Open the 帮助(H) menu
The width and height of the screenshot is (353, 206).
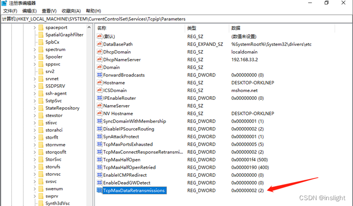pos(93,11)
